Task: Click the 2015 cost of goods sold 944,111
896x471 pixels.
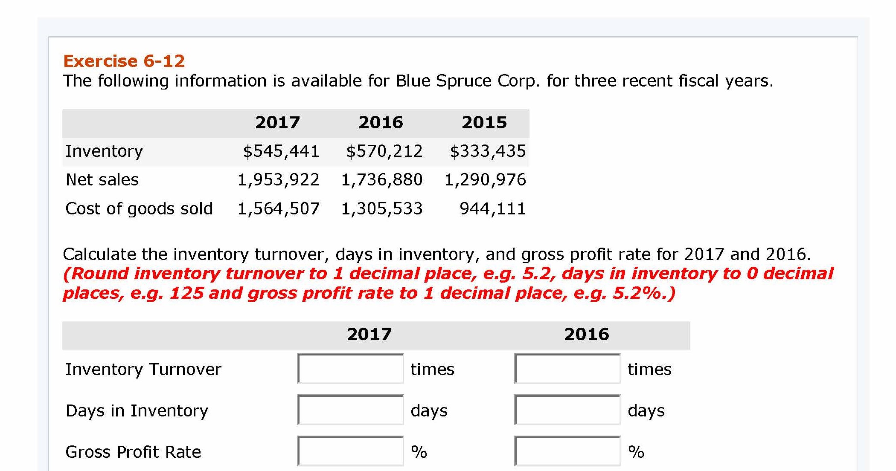Action: 493,209
